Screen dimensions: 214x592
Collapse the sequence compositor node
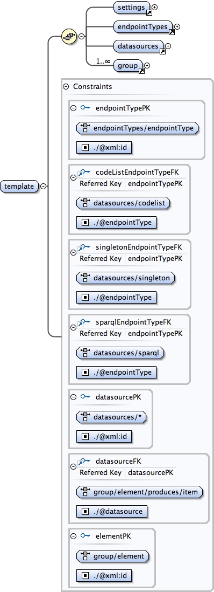(x=81, y=36)
